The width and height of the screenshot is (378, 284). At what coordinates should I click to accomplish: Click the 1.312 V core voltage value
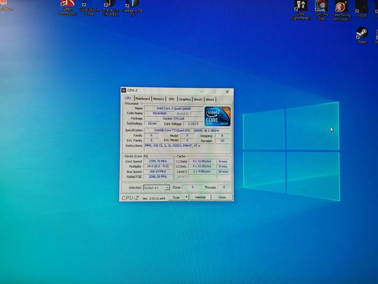coord(193,124)
